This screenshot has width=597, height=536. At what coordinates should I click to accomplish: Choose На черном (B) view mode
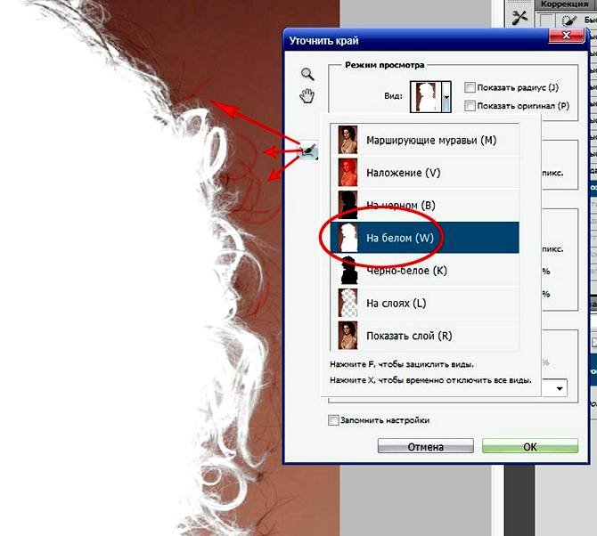click(x=424, y=206)
